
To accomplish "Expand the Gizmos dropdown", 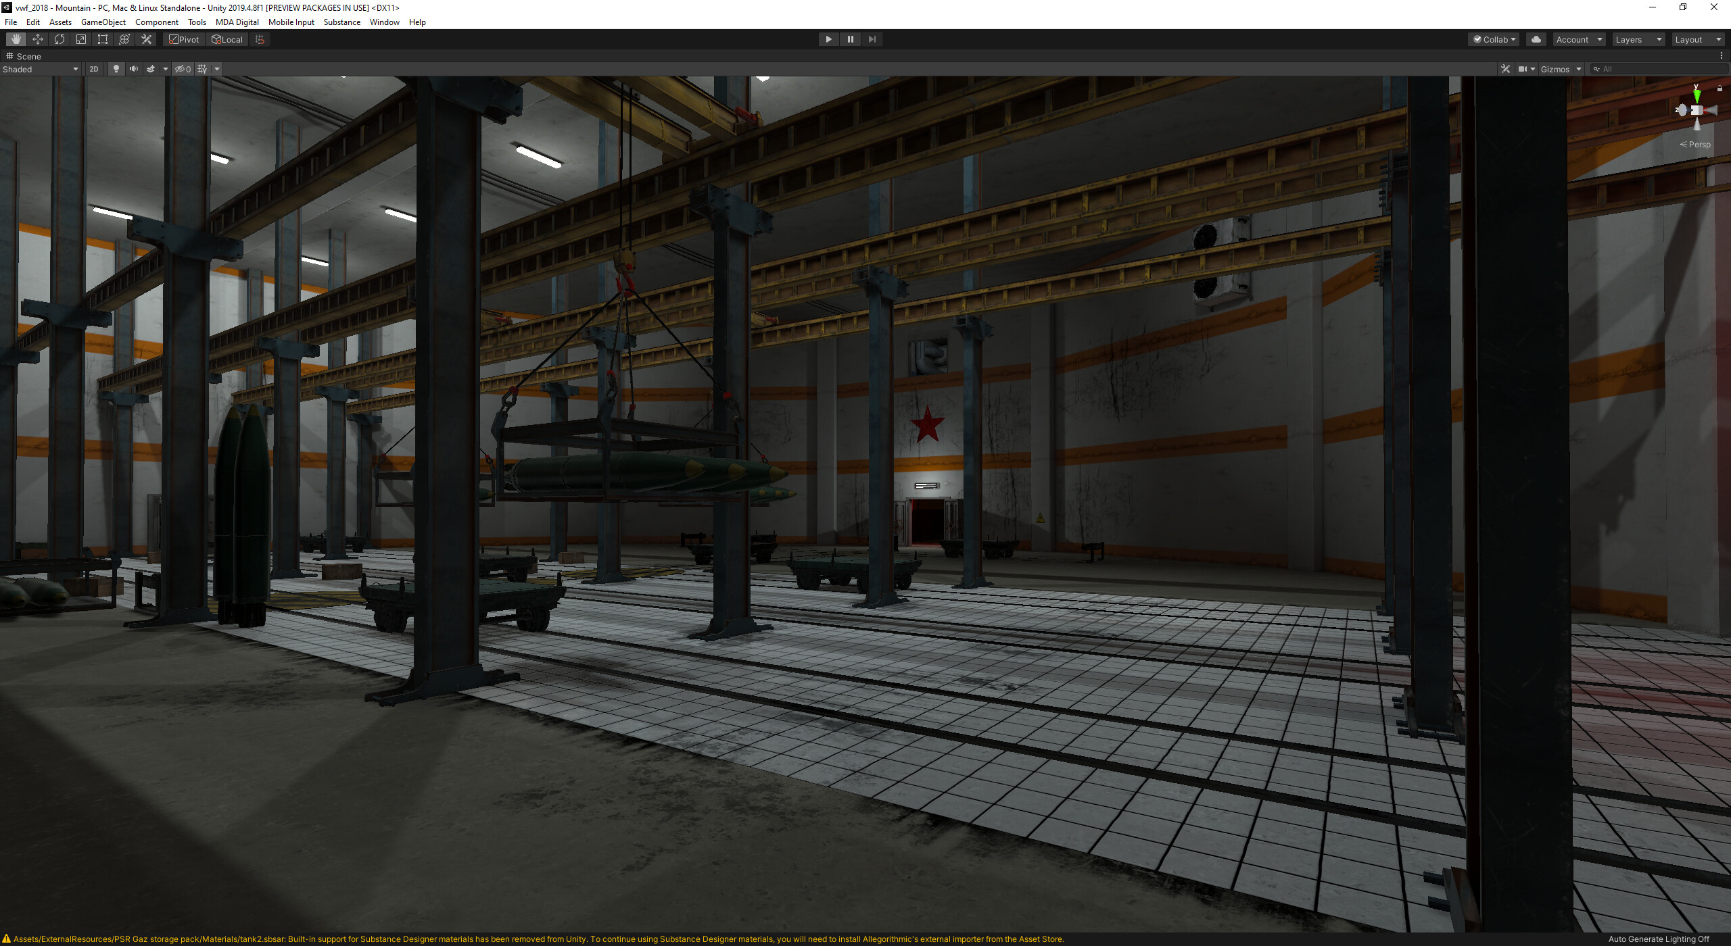I will 1561,69.
